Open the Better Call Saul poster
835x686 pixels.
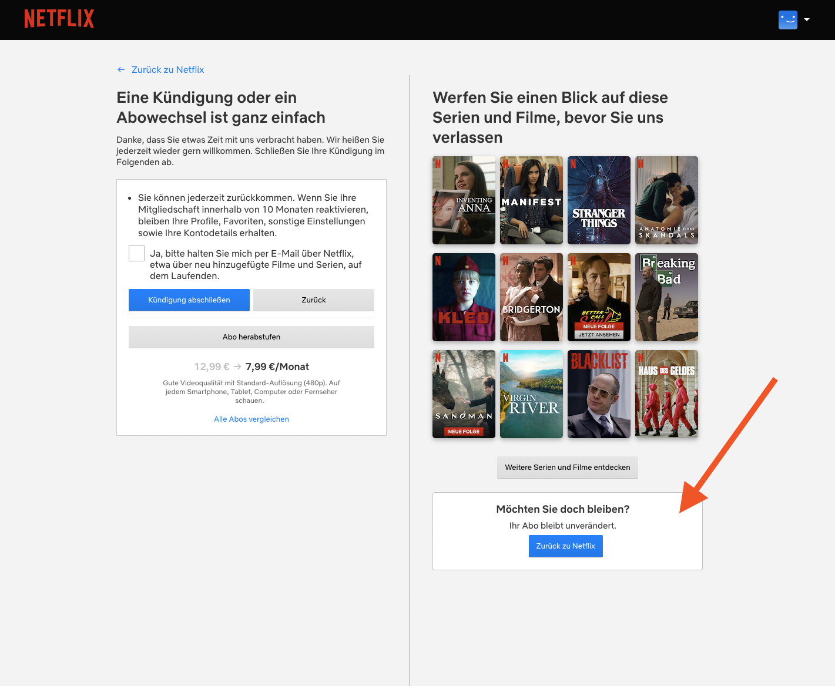click(x=599, y=297)
